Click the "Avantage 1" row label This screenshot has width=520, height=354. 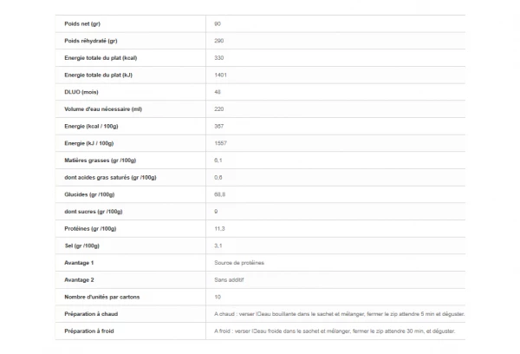click(79, 262)
